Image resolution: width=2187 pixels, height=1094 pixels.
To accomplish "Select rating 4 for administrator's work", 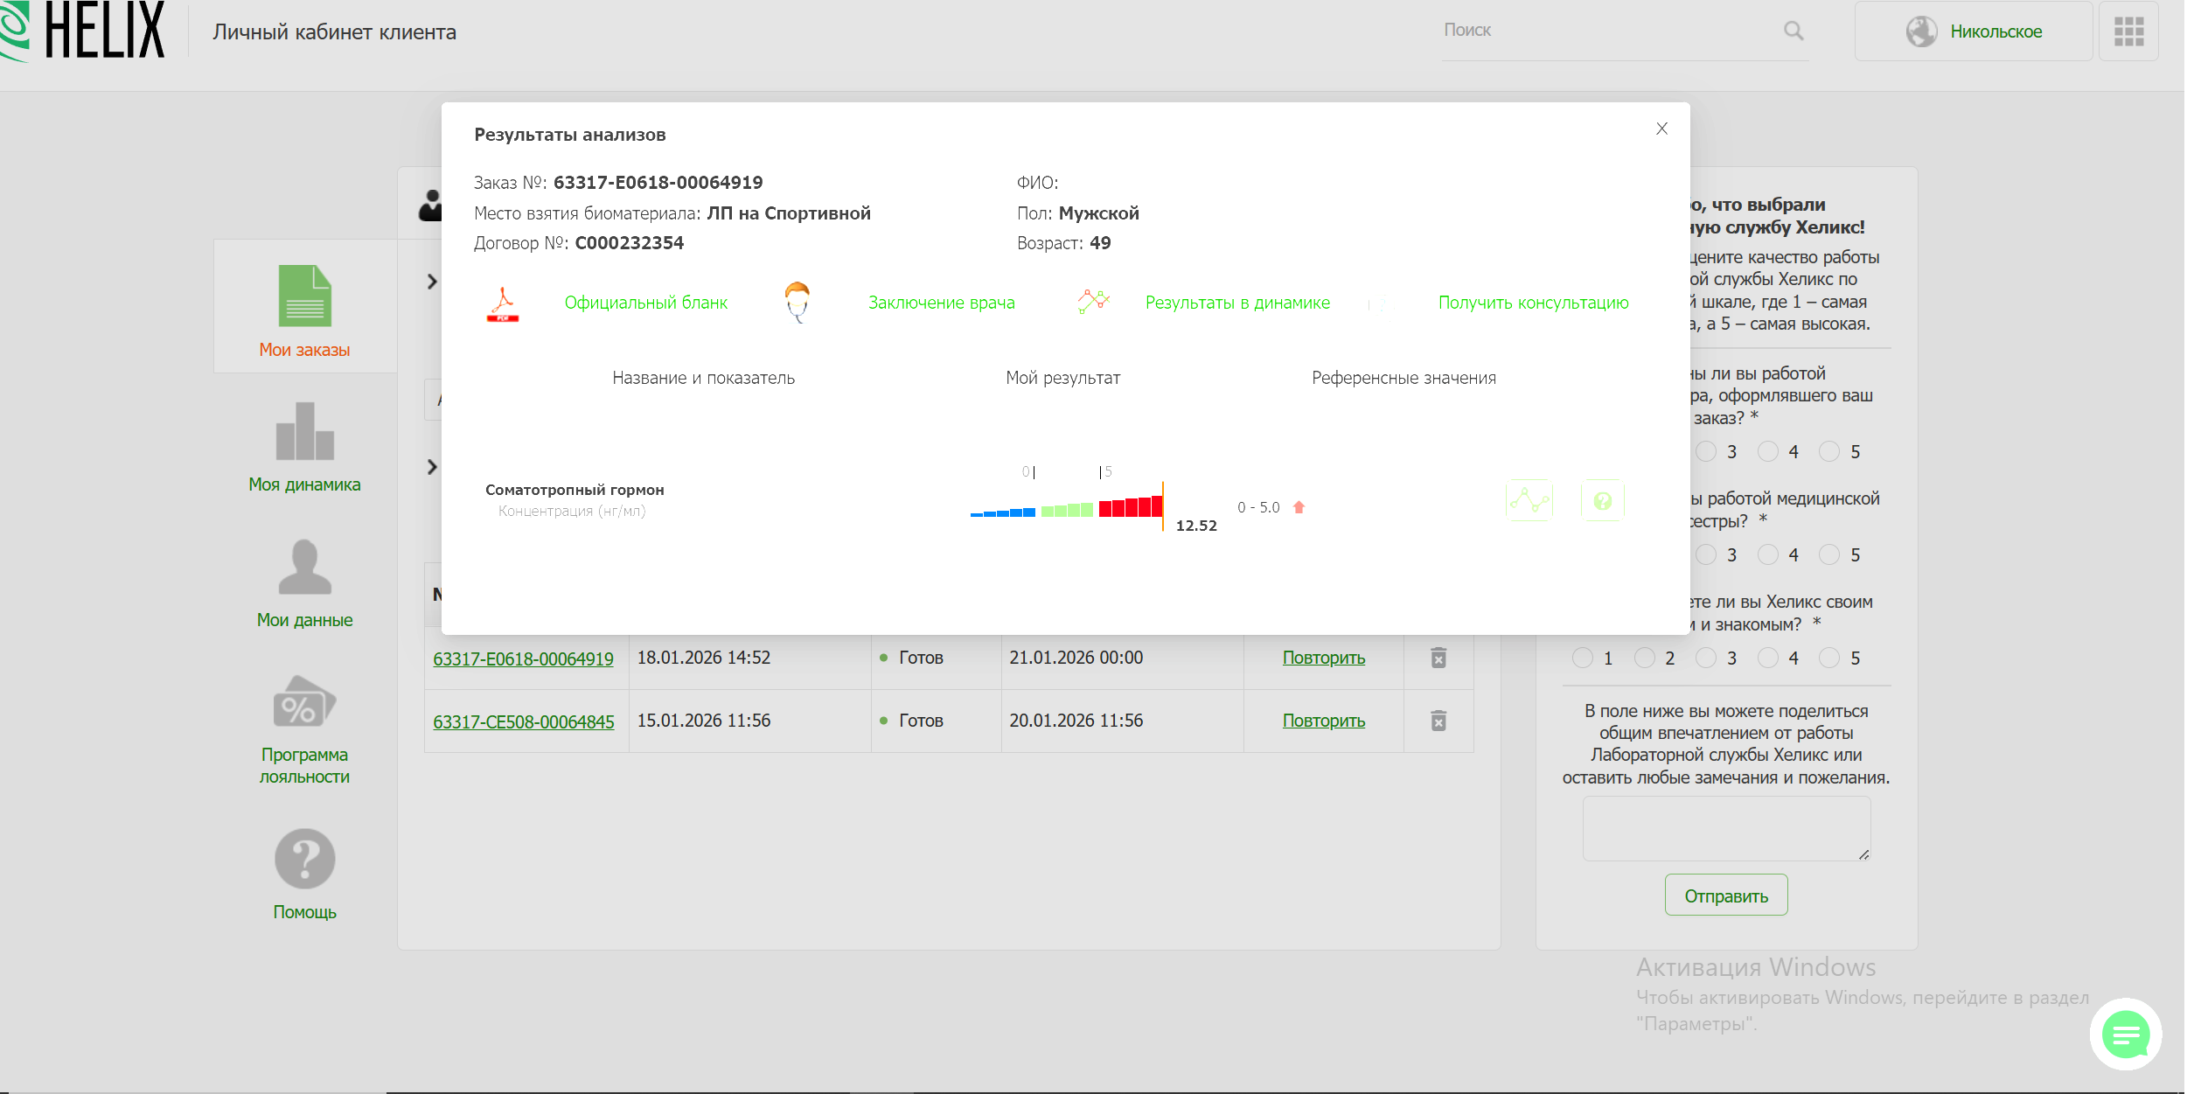I will click(x=1767, y=452).
